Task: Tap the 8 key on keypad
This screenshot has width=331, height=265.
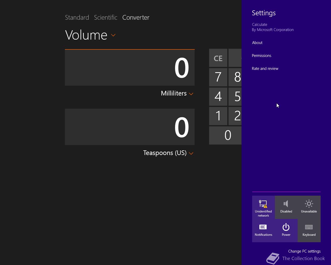Action: [x=235, y=77]
